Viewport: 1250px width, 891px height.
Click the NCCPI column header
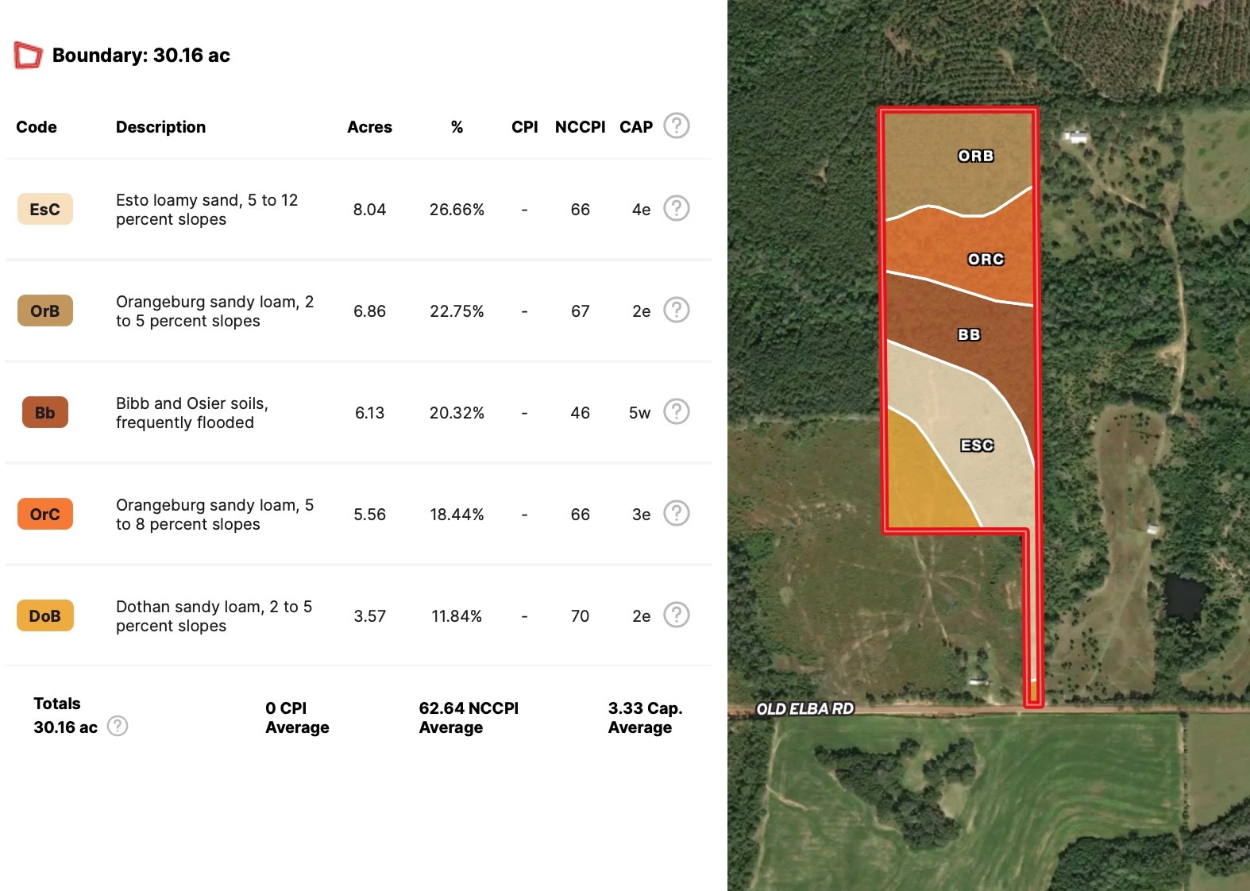[x=580, y=127]
